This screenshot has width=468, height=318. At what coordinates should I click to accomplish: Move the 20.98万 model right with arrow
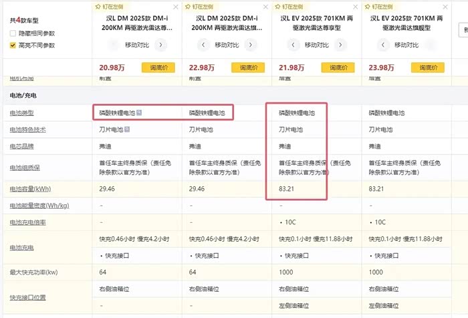click(x=160, y=45)
